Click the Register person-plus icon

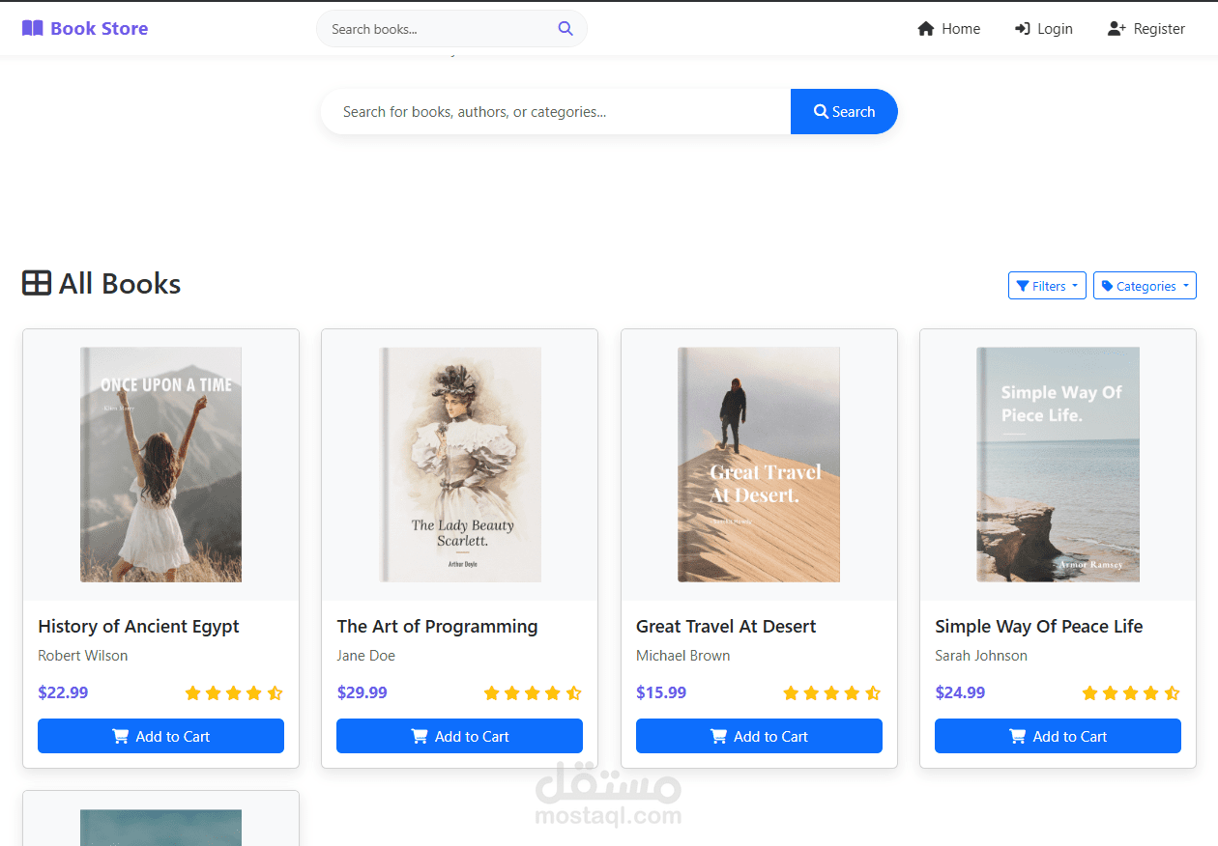(x=1115, y=28)
